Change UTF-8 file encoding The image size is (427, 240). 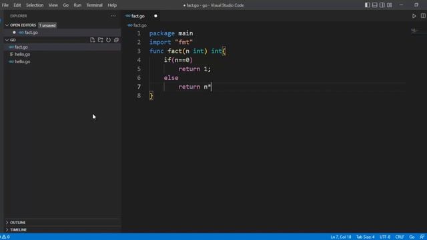385,237
